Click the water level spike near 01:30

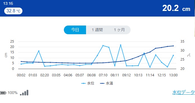tap(39, 51)
